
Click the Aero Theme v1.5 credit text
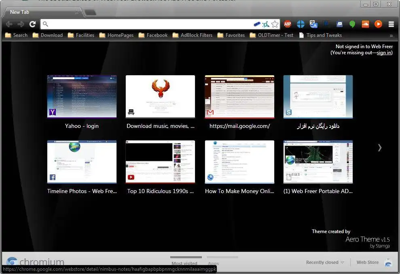[367, 239]
